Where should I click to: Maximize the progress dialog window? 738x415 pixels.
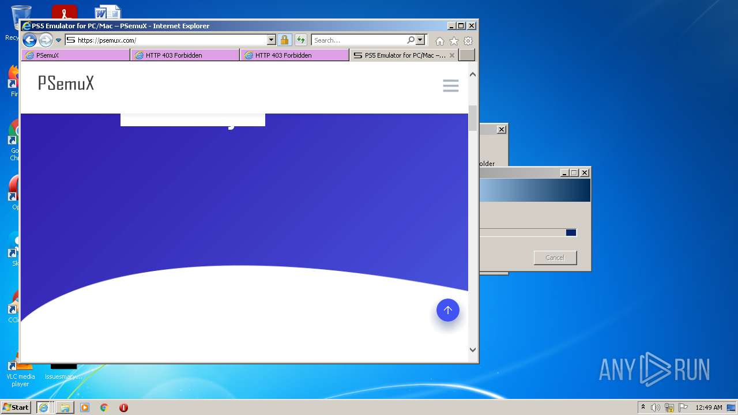point(574,173)
